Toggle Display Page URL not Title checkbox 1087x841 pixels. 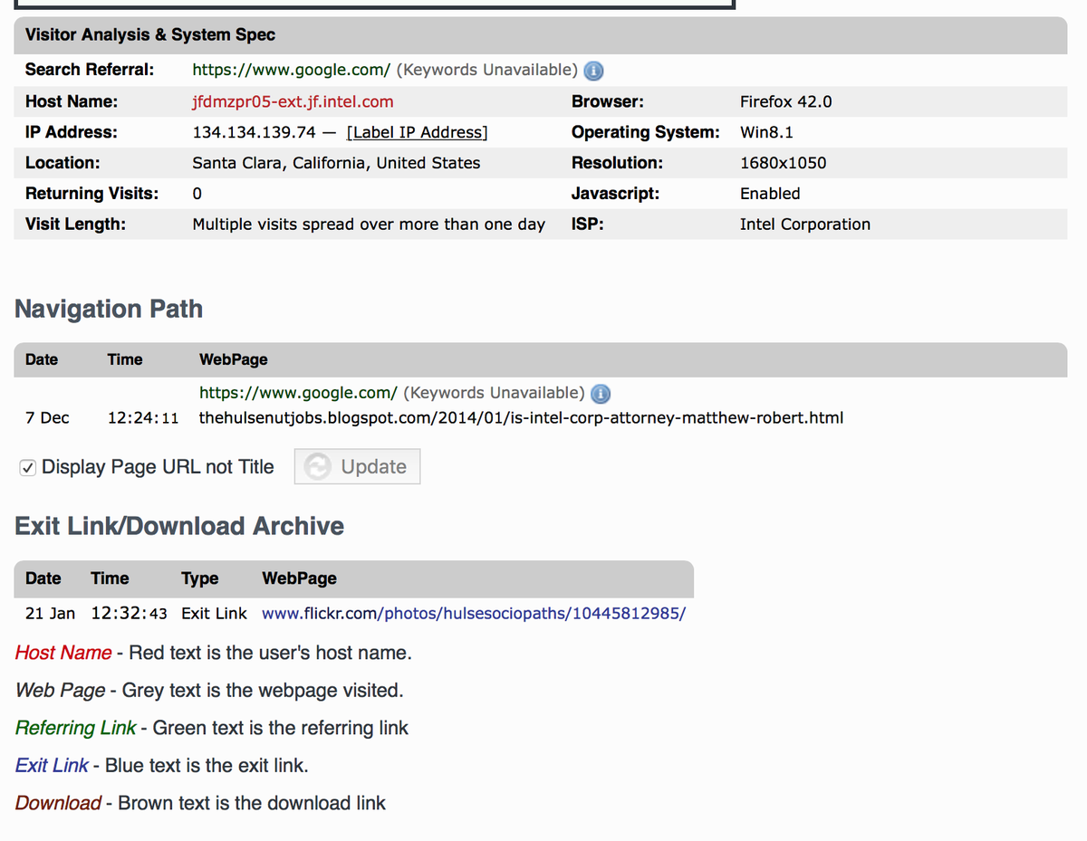click(x=28, y=467)
